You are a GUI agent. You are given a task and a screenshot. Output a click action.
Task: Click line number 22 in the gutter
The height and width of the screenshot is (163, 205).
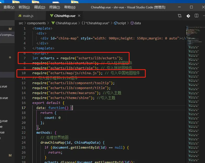[24, 133]
